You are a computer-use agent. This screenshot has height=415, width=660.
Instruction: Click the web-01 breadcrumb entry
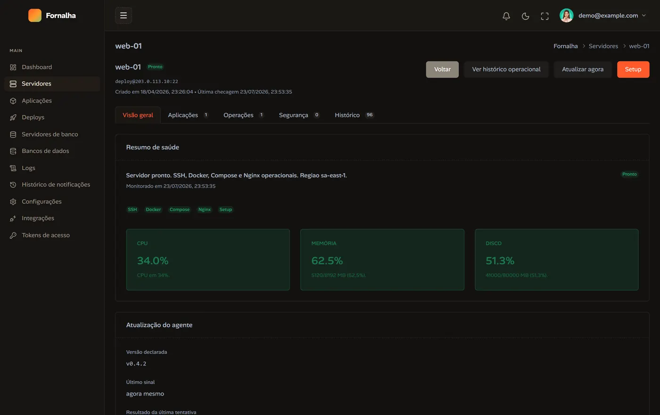pos(639,46)
